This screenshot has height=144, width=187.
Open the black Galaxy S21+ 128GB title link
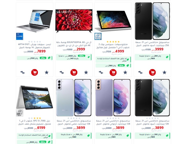[x=152, y=122]
